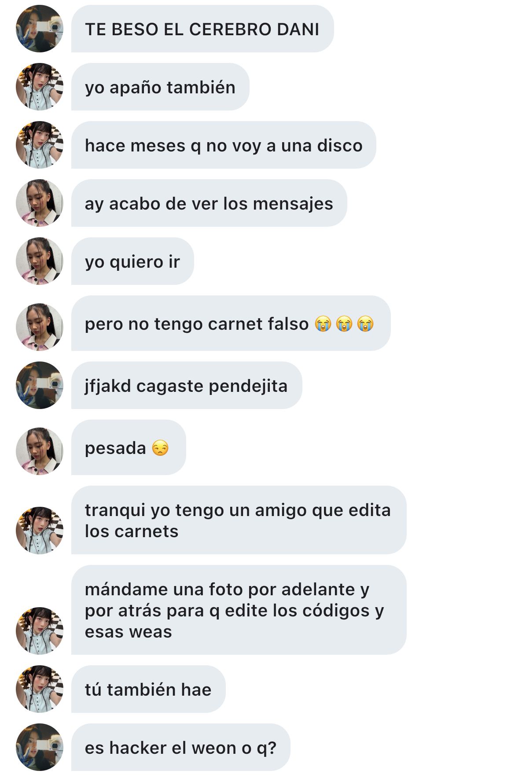Tap avatar beside 'tranqui yo tengo un amigo' message
The image size is (515, 778).
[x=40, y=531]
